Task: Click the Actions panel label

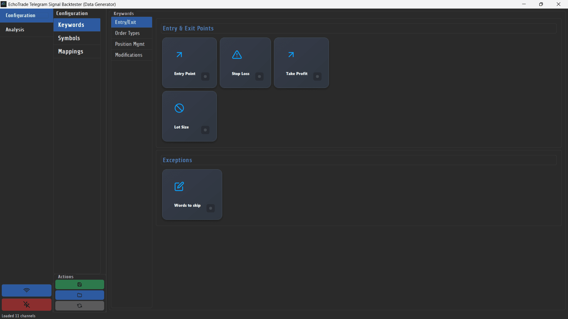Action: pyautogui.click(x=66, y=277)
